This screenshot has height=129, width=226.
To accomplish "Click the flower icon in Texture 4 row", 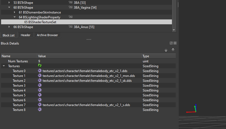I will (40, 90).
